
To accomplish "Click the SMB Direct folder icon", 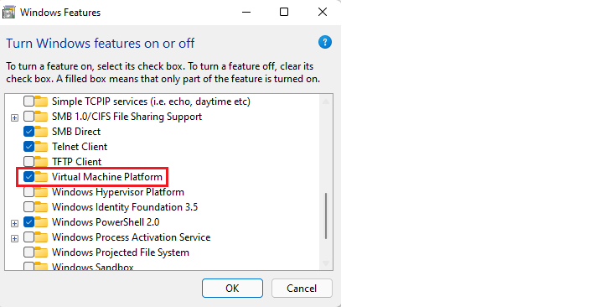I will [x=41, y=132].
